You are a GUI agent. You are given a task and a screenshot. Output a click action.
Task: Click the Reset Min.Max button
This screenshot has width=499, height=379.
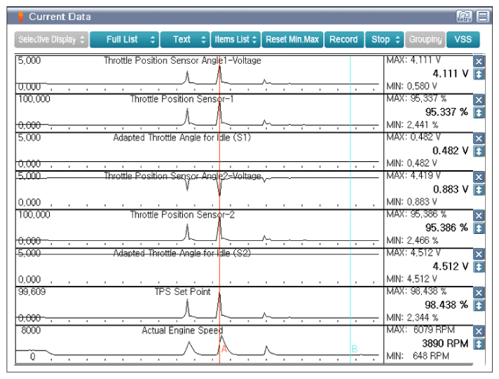(292, 39)
